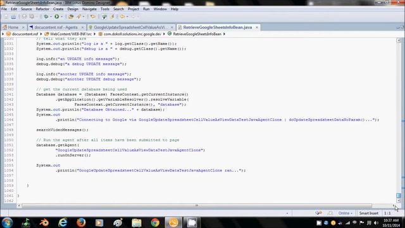Open the Help menu
Image resolution: width=405 pixels, height=228 pixels.
[175, 9]
